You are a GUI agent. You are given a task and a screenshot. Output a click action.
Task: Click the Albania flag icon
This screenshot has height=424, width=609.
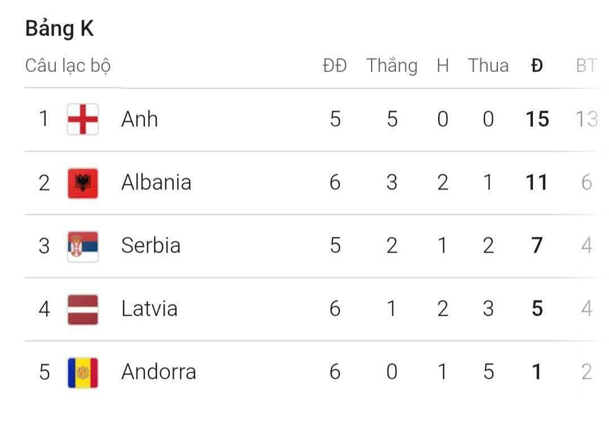point(83,183)
